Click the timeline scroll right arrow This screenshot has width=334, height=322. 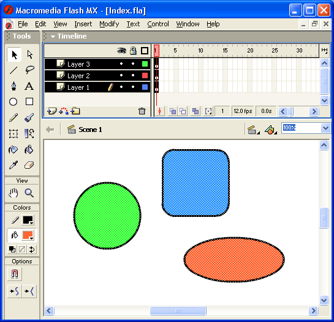[314, 111]
